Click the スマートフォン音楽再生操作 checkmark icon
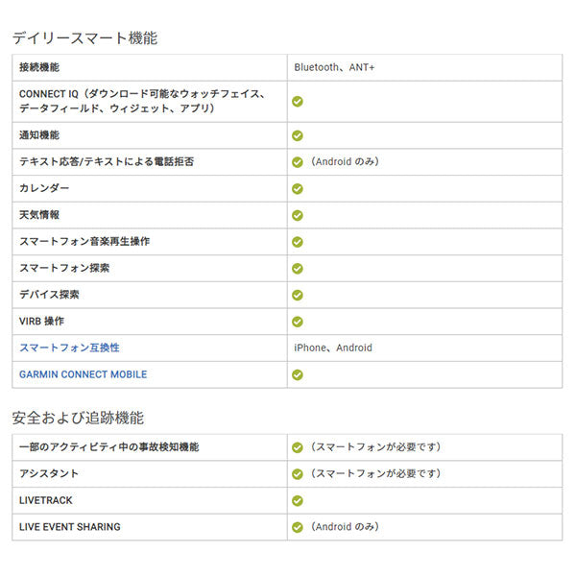576x576 pixels. pyautogui.click(x=298, y=242)
